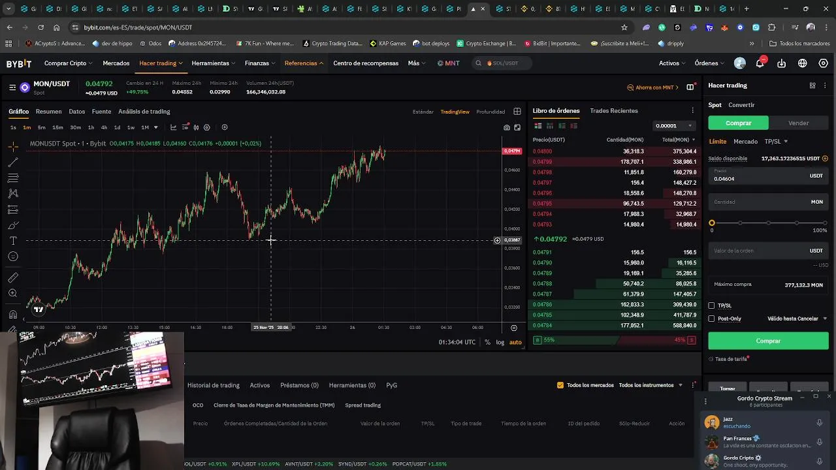The width and height of the screenshot is (836, 470).
Task: Enable the TP/SL checkbox
Action: (x=712, y=305)
